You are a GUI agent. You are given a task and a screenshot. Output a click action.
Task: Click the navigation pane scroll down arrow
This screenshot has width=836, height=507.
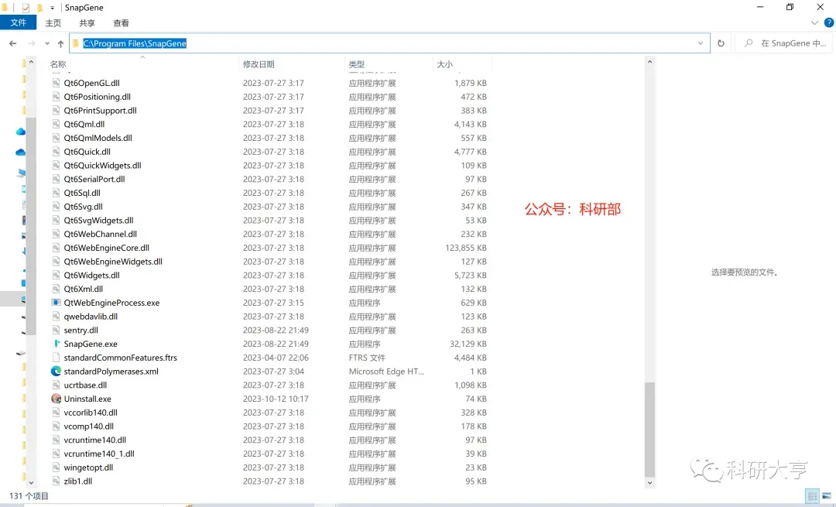(31, 482)
